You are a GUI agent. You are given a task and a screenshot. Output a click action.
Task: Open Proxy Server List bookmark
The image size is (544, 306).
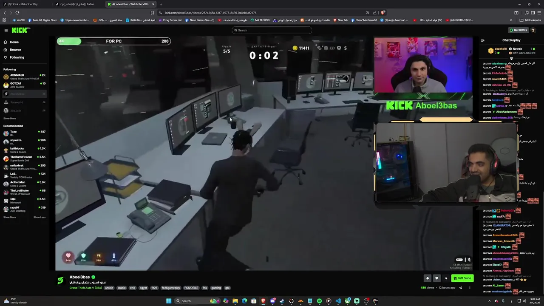point(170,20)
